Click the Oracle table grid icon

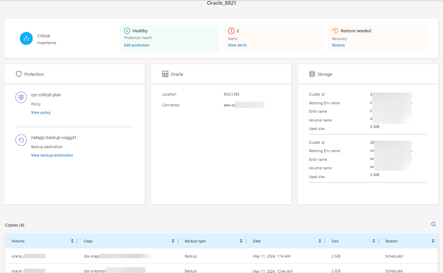pyautogui.click(x=165, y=74)
